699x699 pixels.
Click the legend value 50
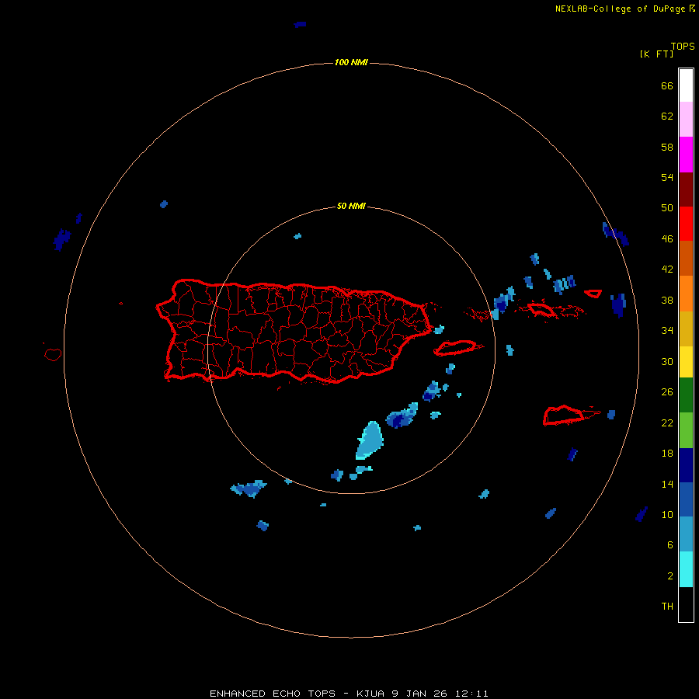coord(667,208)
